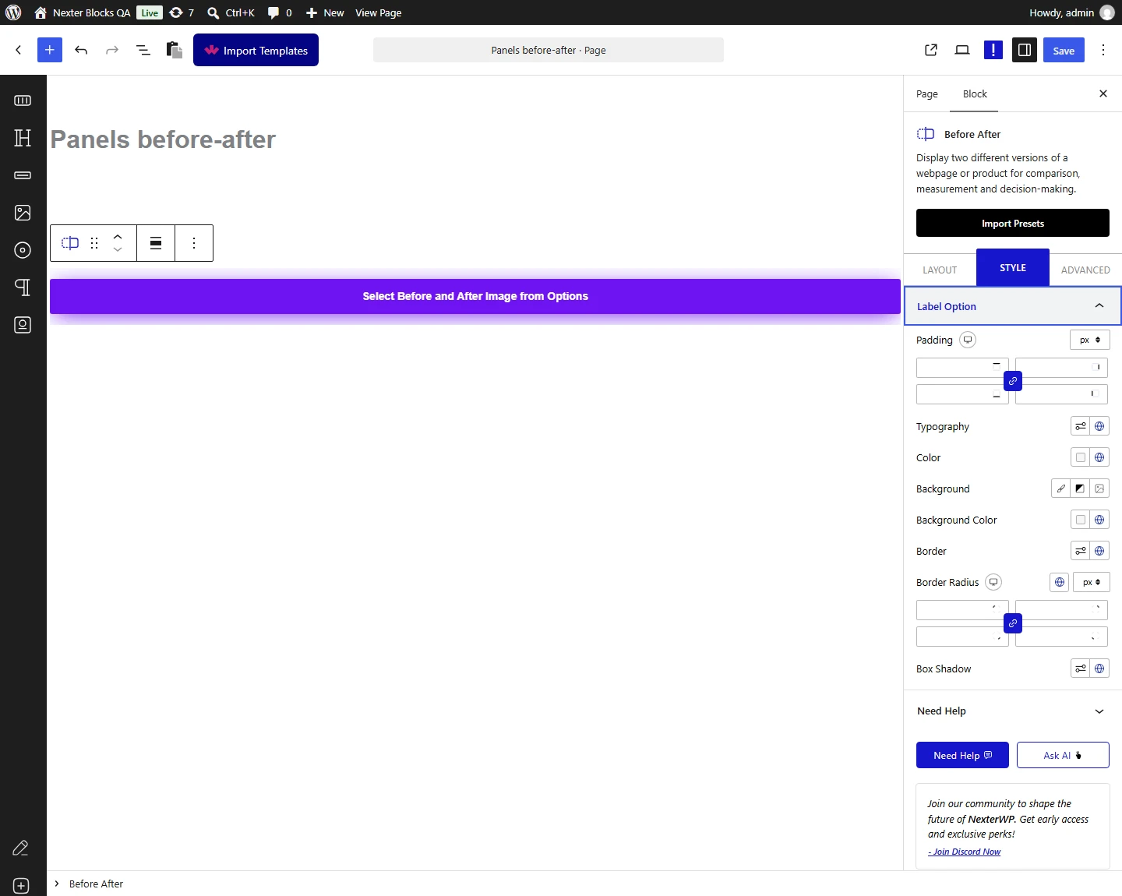Change block alignment in block toolbar
Screen dimensions: 1122x896
click(156, 243)
